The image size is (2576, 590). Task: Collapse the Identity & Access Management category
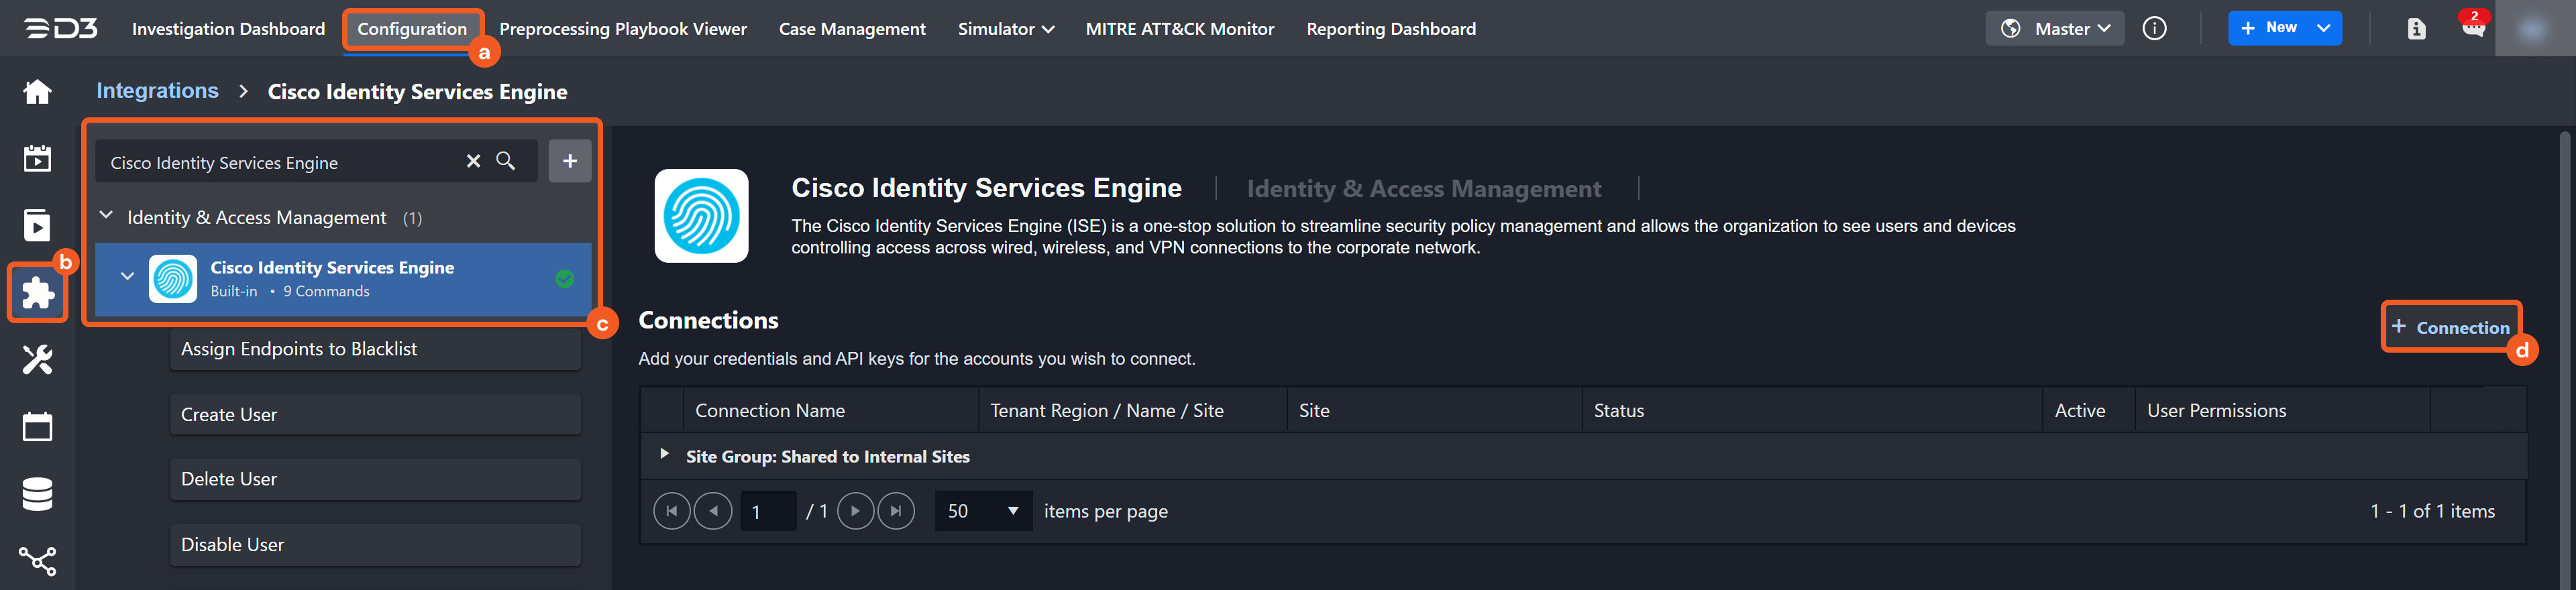[106, 217]
